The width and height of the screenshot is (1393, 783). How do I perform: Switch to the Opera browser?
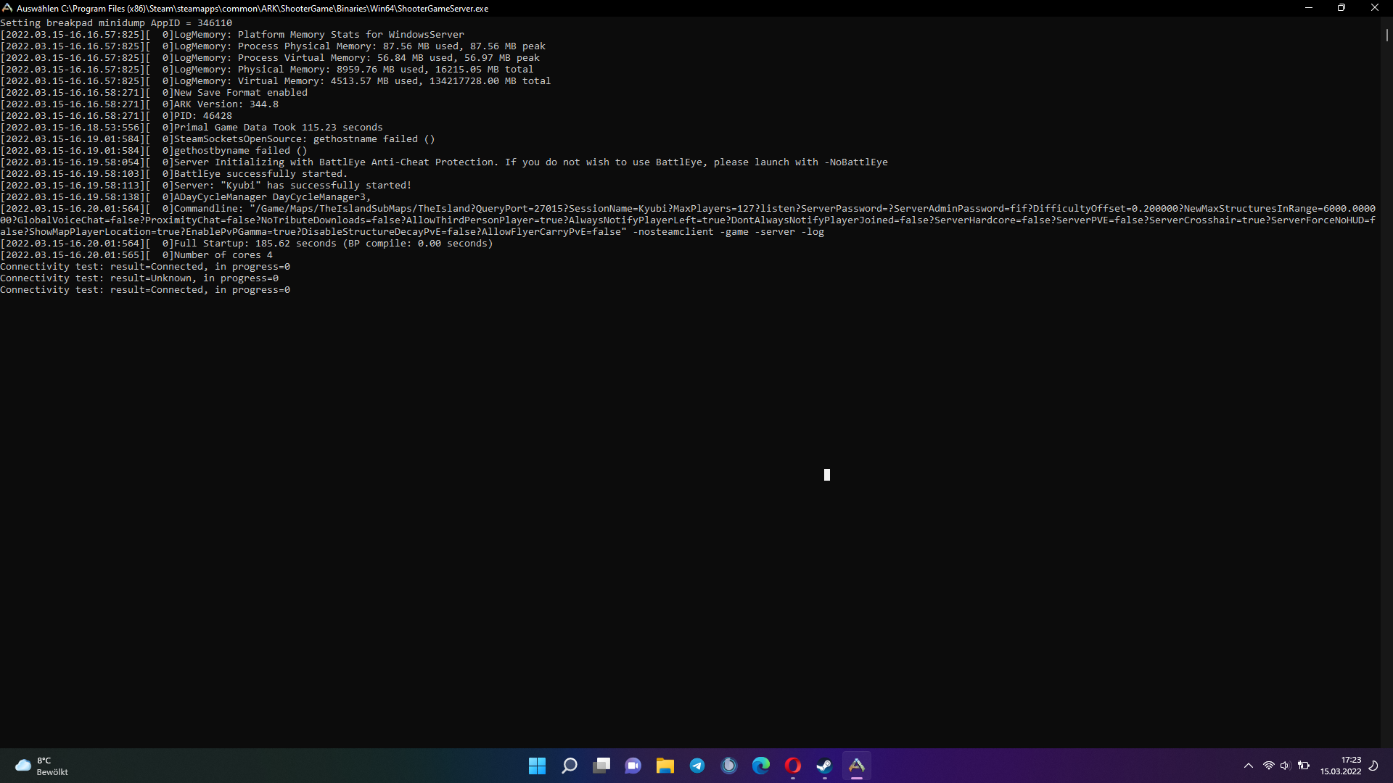[x=792, y=766]
